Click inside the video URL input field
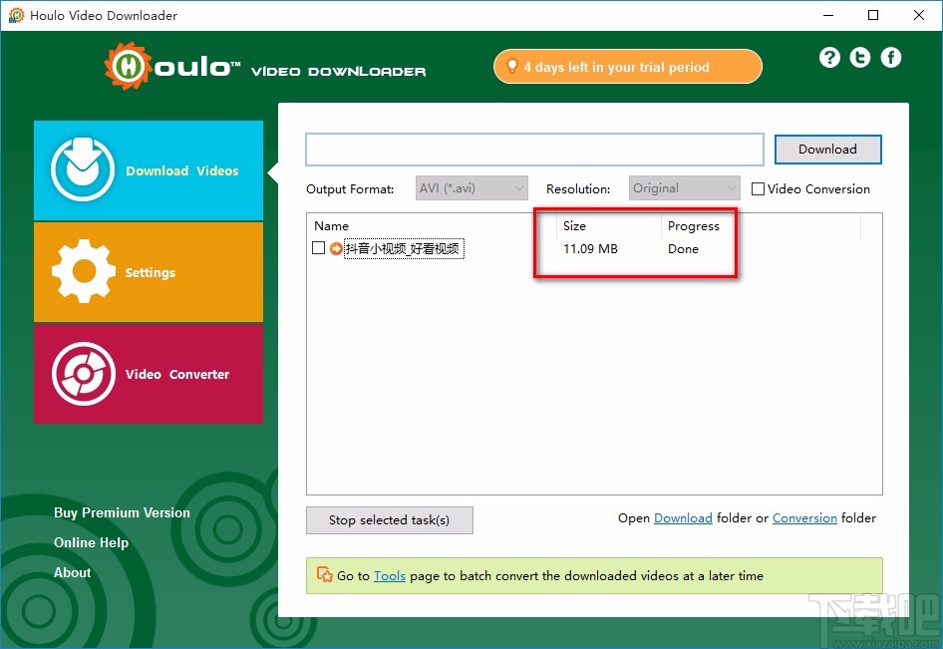This screenshot has width=943, height=649. (x=533, y=149)
